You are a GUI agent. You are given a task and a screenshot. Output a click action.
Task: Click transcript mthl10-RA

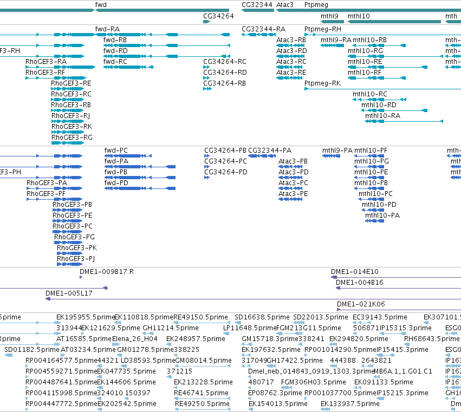382,116
